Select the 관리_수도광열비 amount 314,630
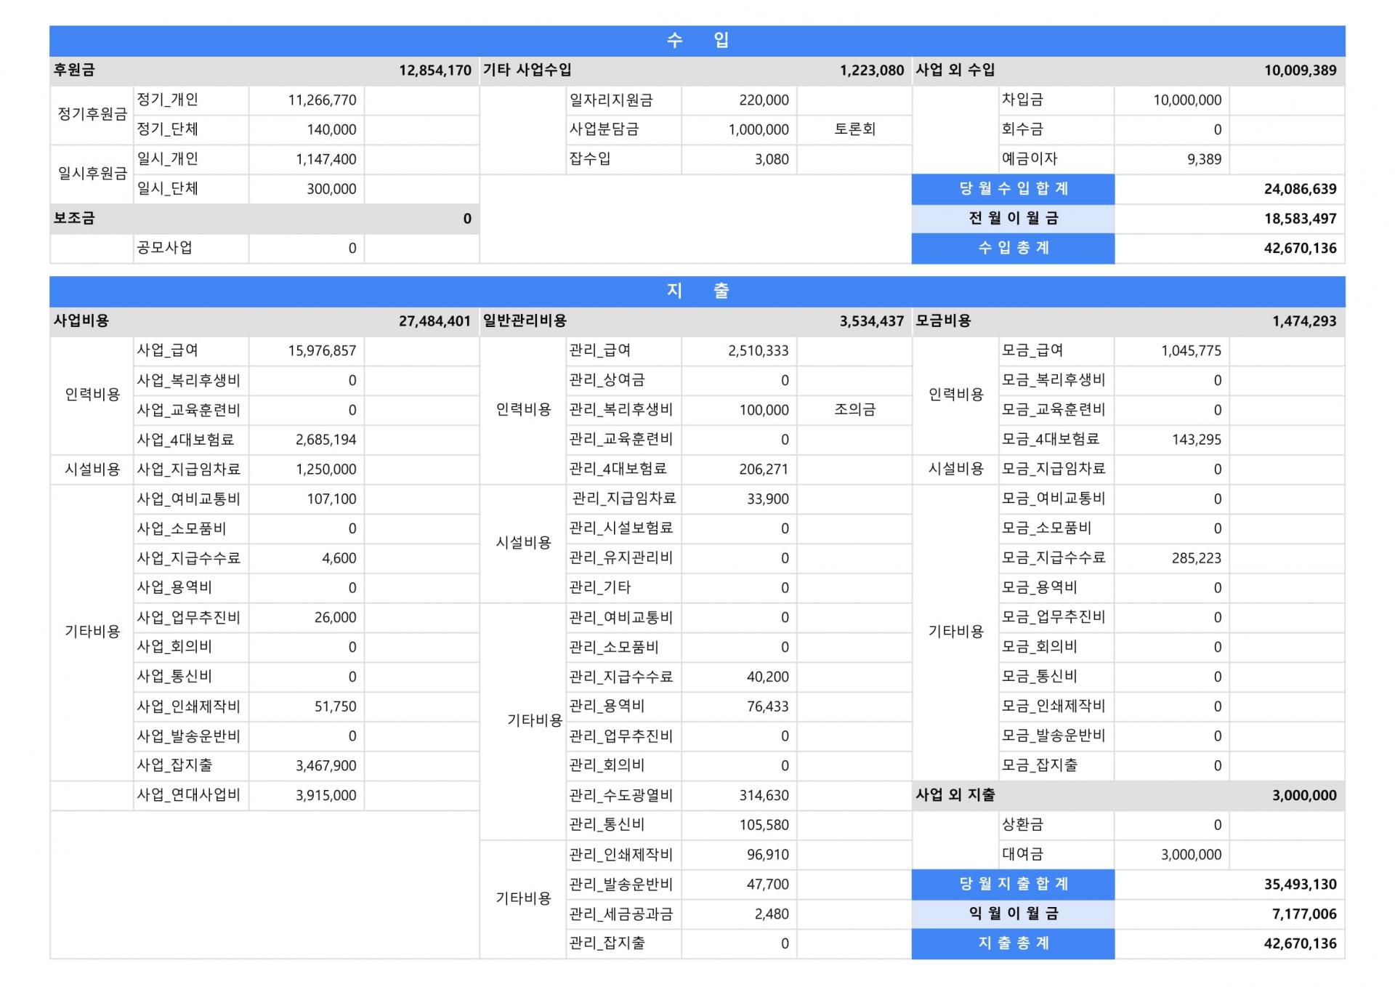Screen dimensions: 1395x987 click(764, 796)
